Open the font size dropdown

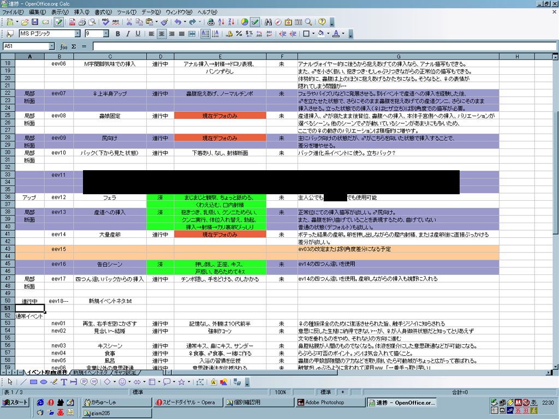[x=106, y=33]
